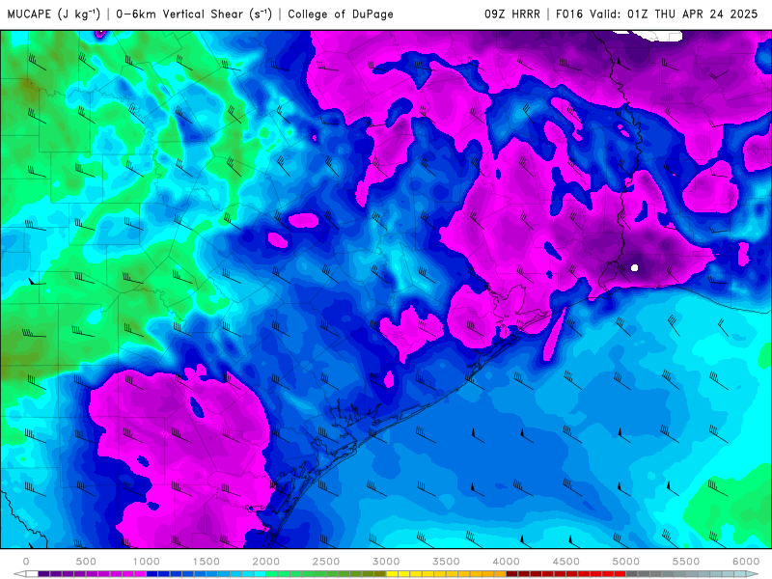Click the small white dot on the map
This screenshot has width=772, height=579.
pyautogui.click(x=634, y=268)
